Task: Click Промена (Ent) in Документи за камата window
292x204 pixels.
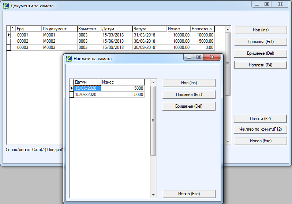Action: point(261,42)
